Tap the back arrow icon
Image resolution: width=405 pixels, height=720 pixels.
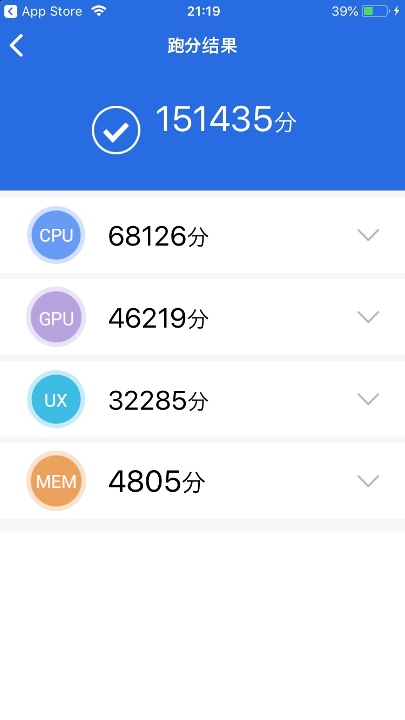point(17,45)
